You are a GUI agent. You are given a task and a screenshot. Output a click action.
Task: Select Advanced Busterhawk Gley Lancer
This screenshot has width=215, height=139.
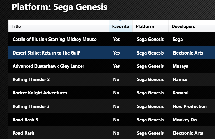coord(112,66)
